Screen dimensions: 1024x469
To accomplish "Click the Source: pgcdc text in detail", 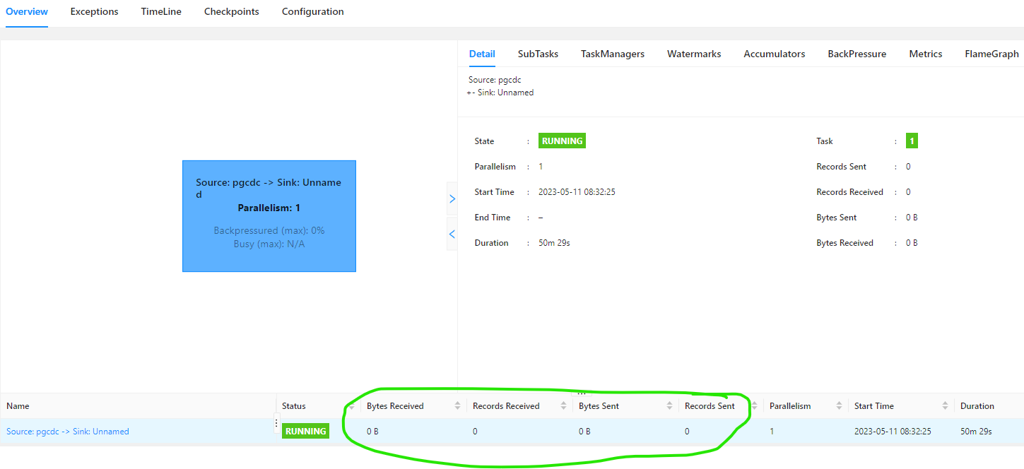I will 495,80.
